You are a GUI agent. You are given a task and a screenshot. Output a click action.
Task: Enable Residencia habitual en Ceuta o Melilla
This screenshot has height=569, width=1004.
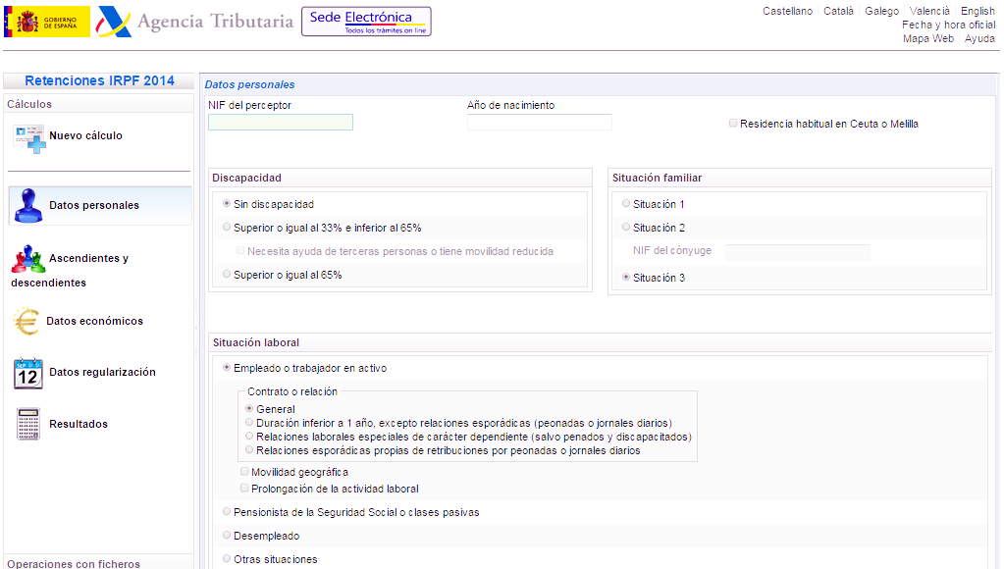pos(733,124)
